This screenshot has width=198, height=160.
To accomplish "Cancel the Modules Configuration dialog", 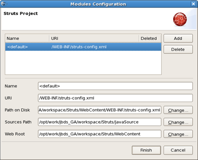I will 178,150.
